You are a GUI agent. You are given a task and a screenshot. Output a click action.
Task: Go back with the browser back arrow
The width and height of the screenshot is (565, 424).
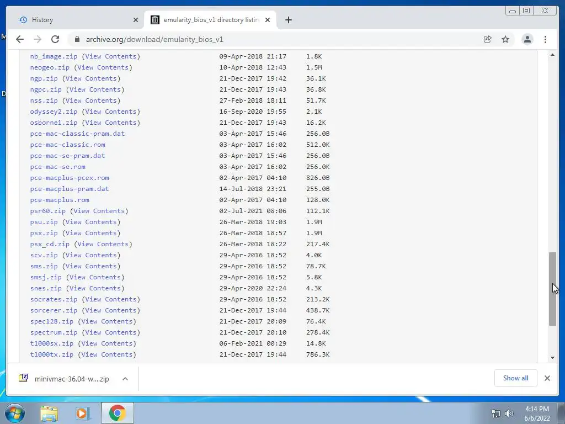[20, 39]
